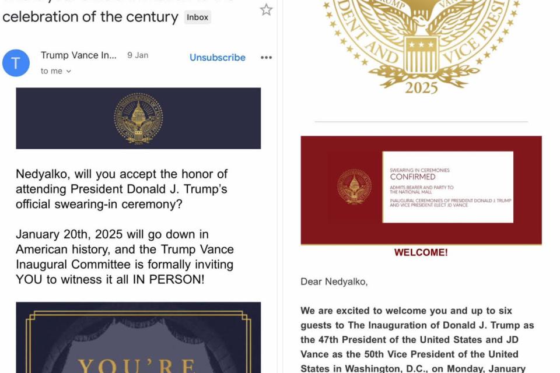
Task: Open the red Swearing In Ceremonies ticket image
Action: pos(421,190)
